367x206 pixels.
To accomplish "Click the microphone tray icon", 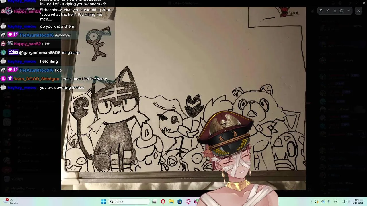I will tap(329, 201).
